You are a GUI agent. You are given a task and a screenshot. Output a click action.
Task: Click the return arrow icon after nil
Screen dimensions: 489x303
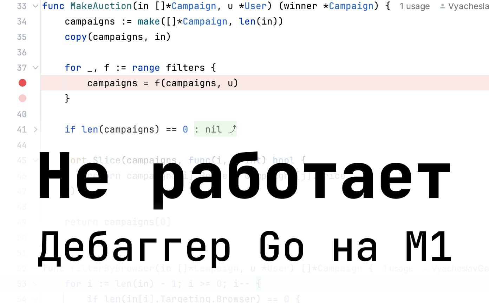coord(232,129)
